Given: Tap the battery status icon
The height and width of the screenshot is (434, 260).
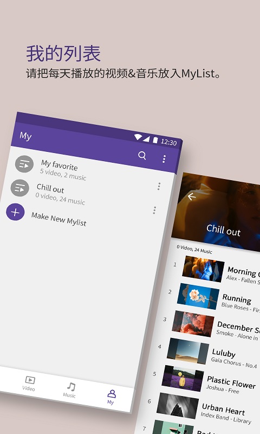Looking at the screenshot, I should (x=155, y=140).
